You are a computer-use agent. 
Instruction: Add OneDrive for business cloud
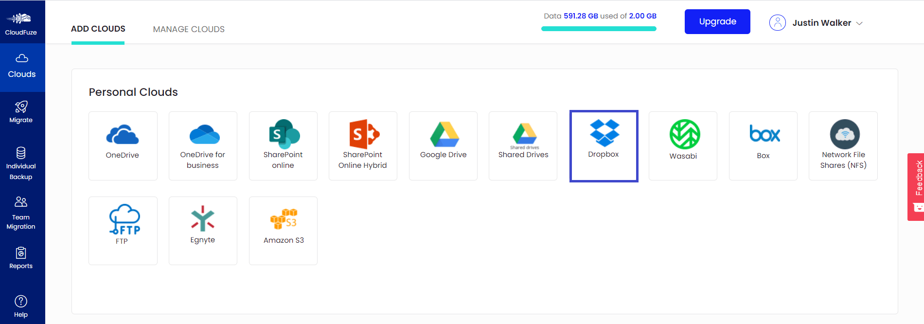click(x=203, y=146)
